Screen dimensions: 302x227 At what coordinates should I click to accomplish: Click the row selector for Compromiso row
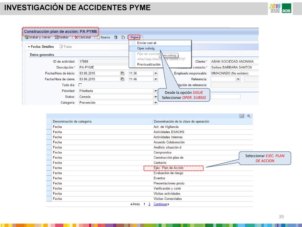49,153
